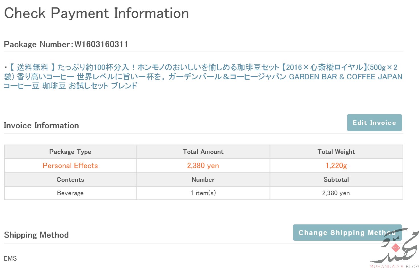419x268 pixels.
Task: Click the Contents header cell
Action: coord(70,180)
